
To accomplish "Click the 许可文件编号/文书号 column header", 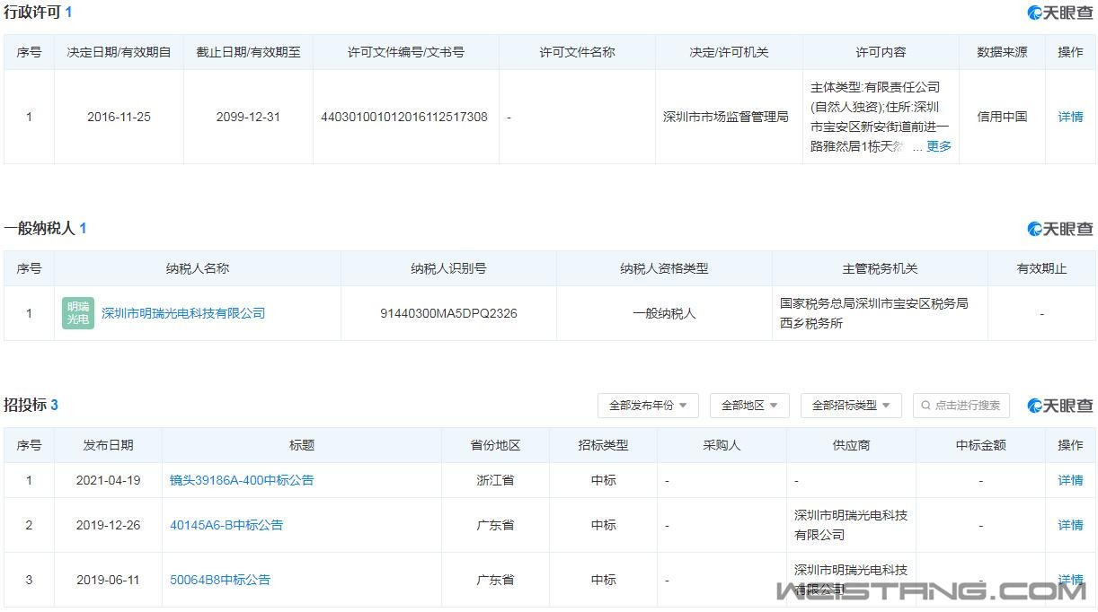I will (x=406, y=52).
